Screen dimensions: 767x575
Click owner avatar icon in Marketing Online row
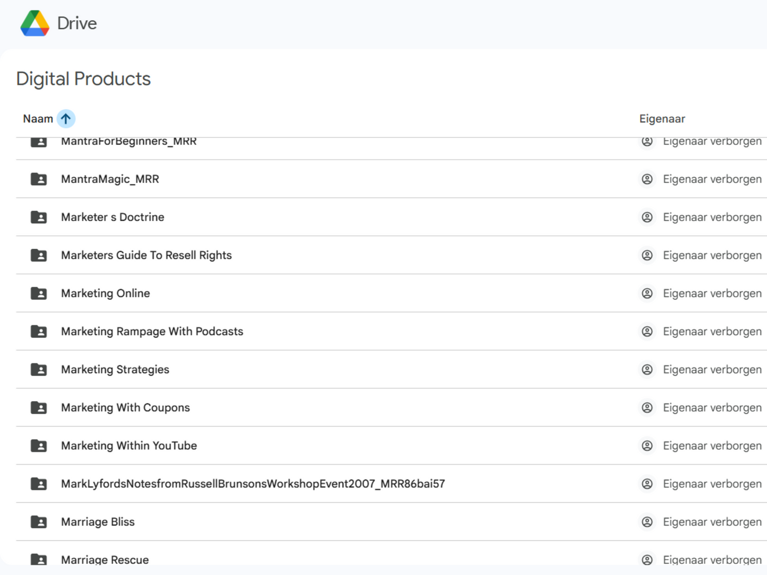click(647, 293)
